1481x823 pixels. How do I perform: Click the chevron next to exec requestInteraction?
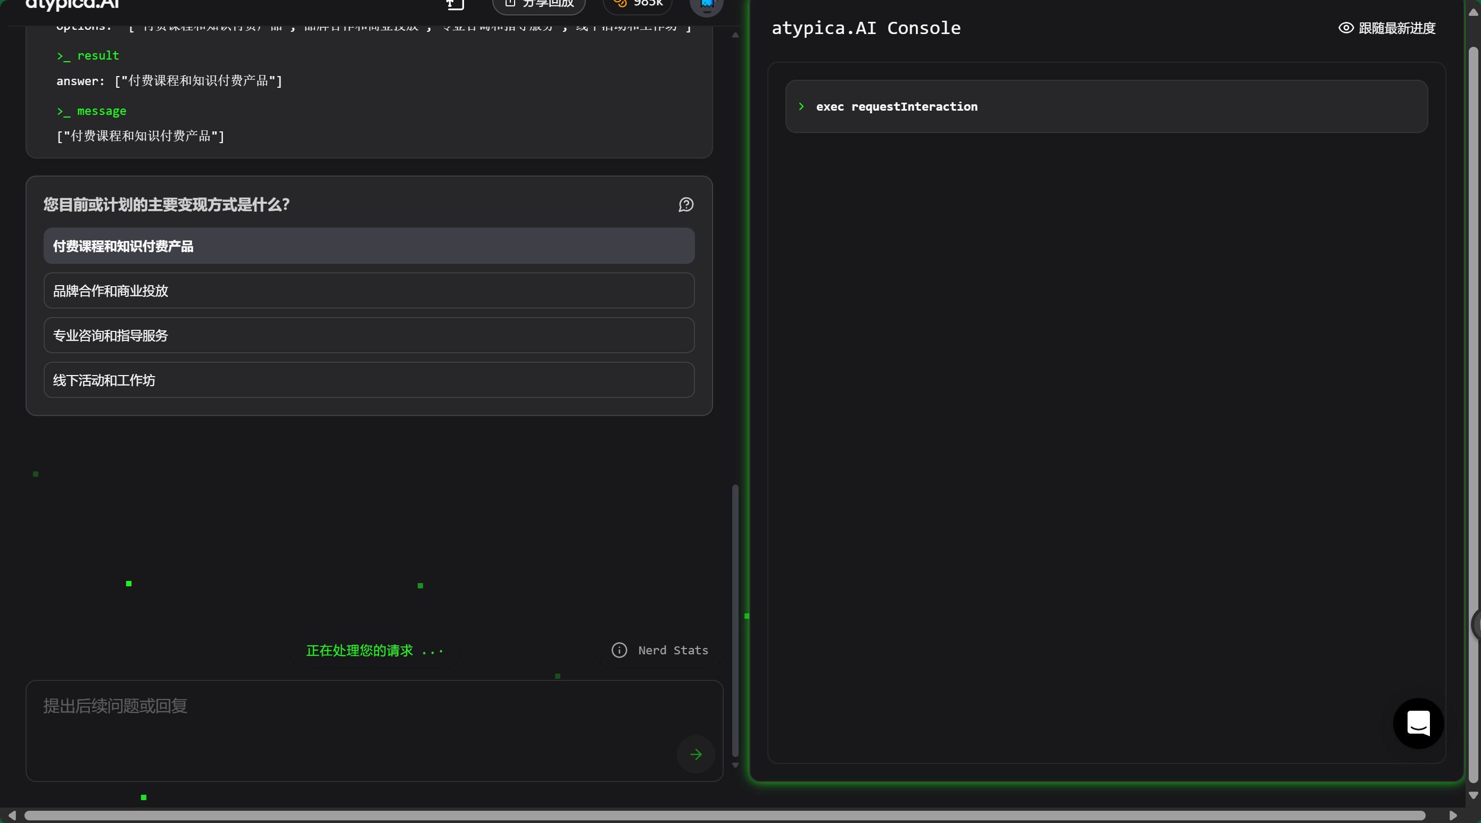[801, 107]
